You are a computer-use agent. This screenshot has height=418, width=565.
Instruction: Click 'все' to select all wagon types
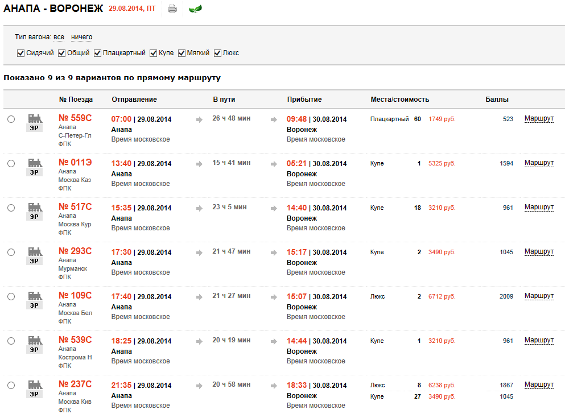59,37
